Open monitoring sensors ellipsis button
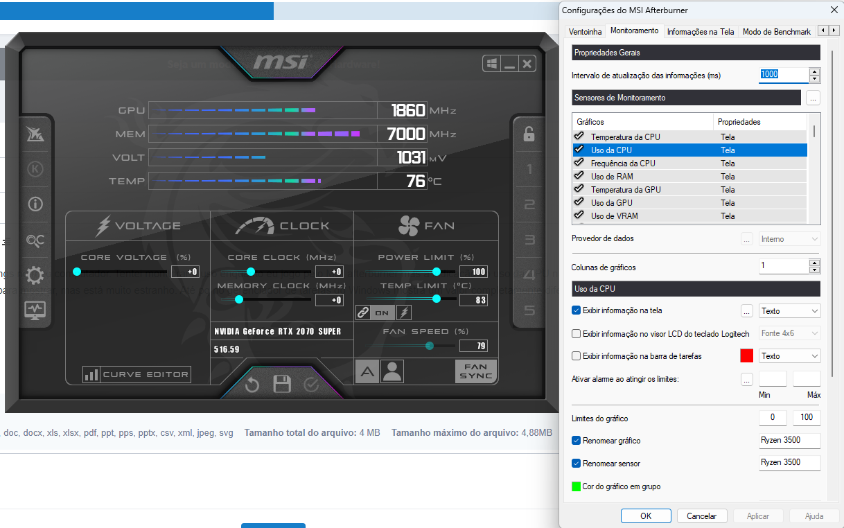 click(813, 98)
